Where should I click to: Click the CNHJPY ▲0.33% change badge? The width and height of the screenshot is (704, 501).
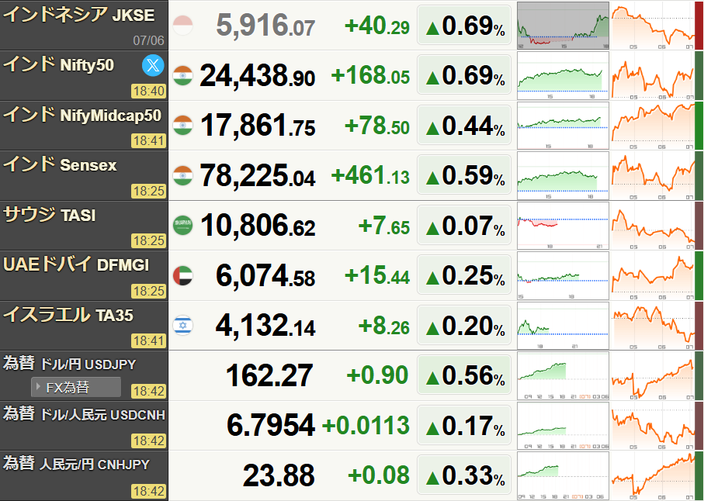click(x=464, y=476)
